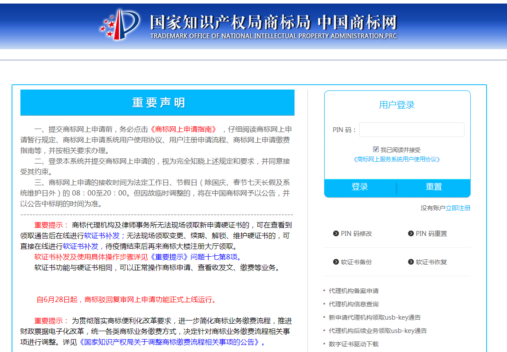Open 新申请代理机构领取usb-key通告 link
507x352 pixels.
(x=375, y=317)
